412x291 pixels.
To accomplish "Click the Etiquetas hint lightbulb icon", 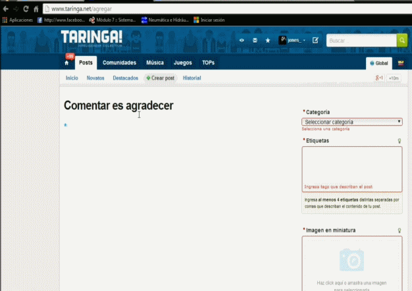I will coord(399,141).
